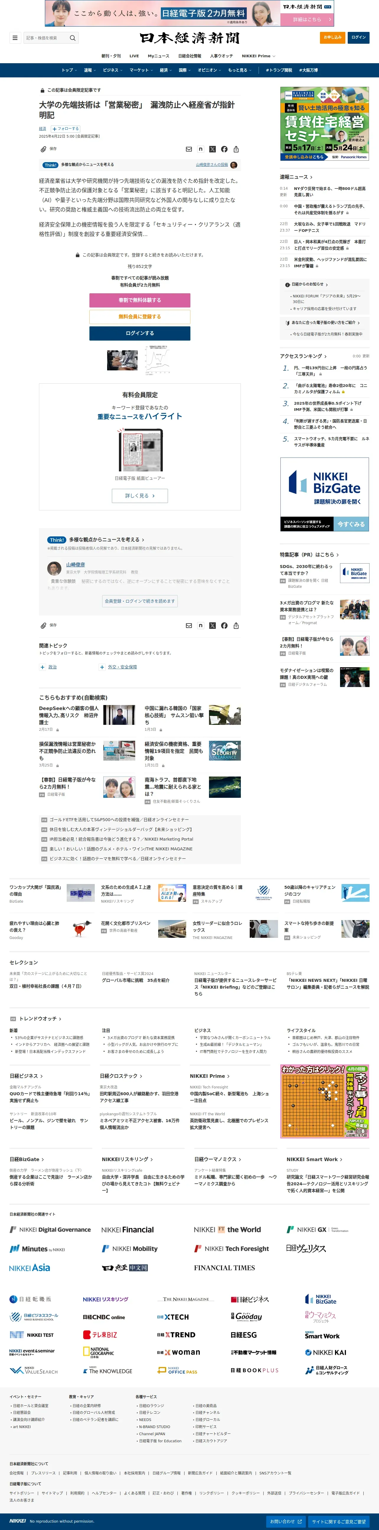The height and width of the screenshot is (1530, 379).
Task: Open the 山崎俊彦さんの投稿 link
Action: coord(212,165)
